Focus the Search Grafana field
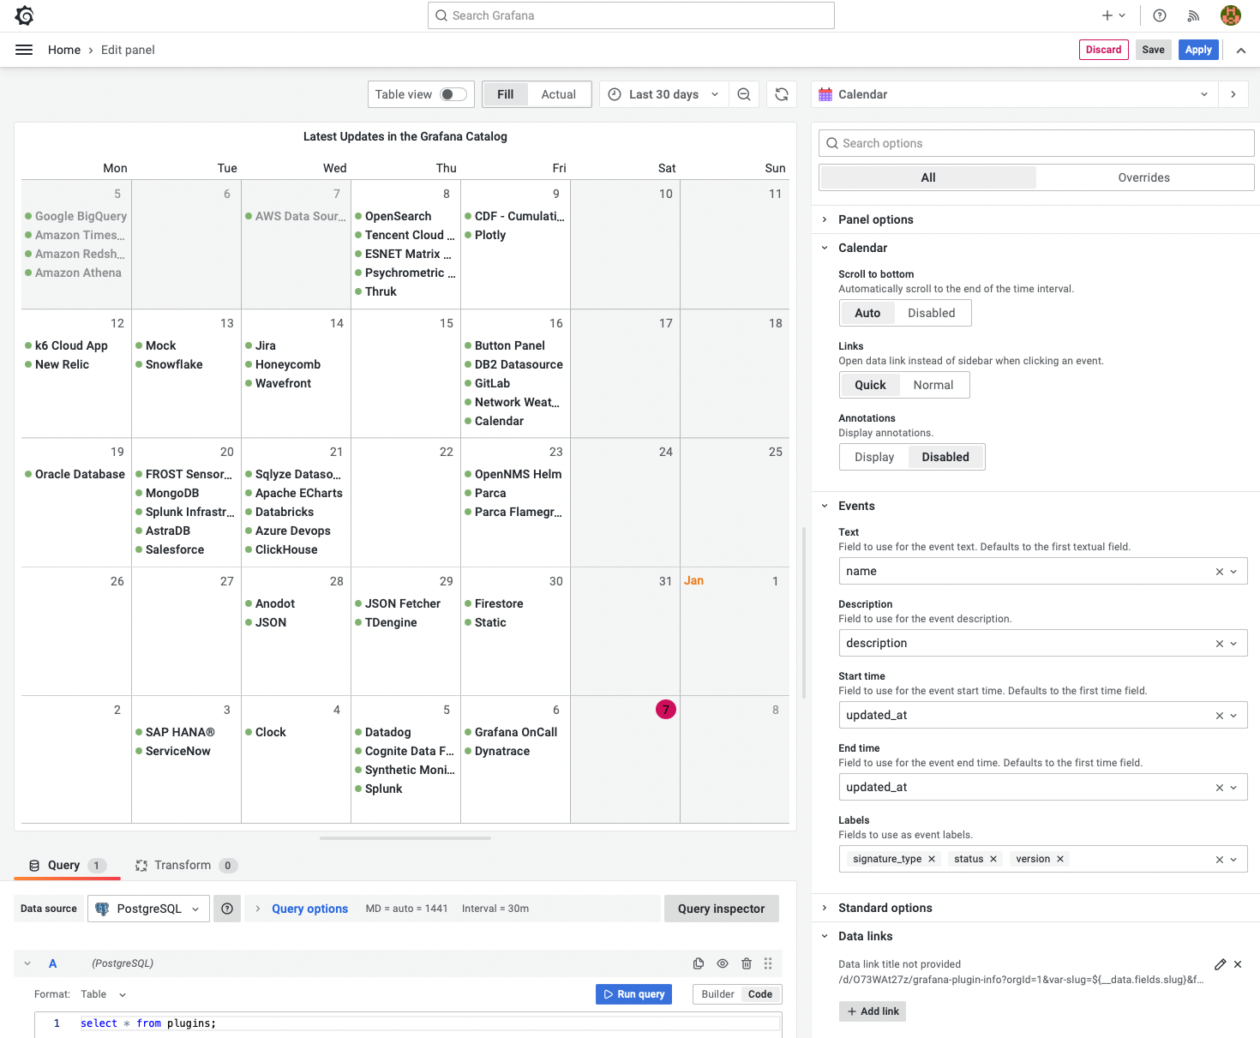1260x1038 pixels. coord(631,15)
